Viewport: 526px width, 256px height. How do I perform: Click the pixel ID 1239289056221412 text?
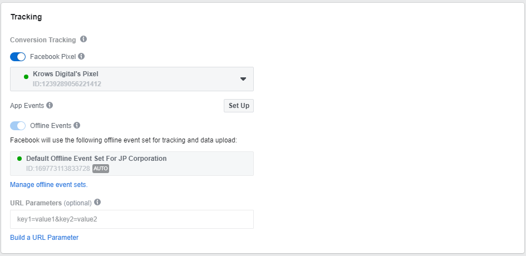(x=67, y=84)
